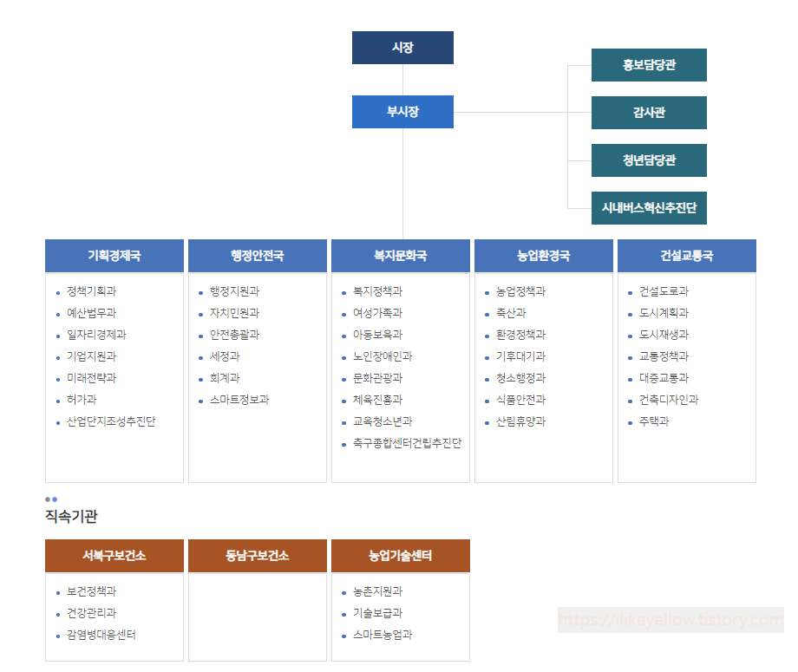Open the 행정안전국 header
Screen dimensions: 798x672
(258, 256)
